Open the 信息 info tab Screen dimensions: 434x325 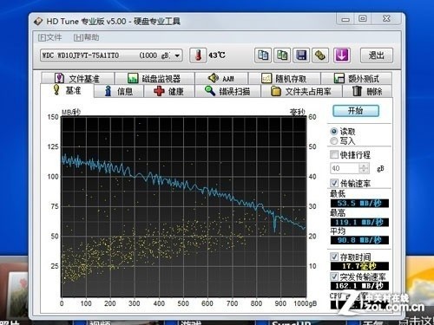(x=119, y=91)
